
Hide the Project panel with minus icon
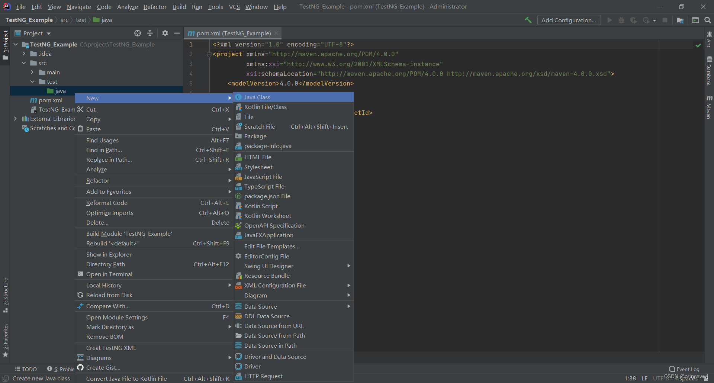[x=177, y=33]
